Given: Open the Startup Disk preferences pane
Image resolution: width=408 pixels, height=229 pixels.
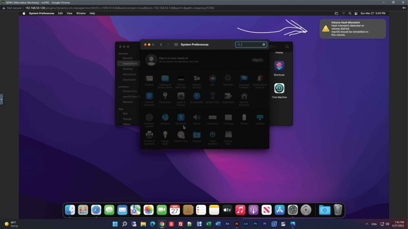Looking at the screenshot, I should pyautogui.click(x=228, y=138).
